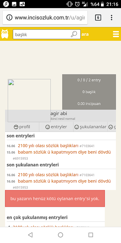Tap the owl logo icon
Screen dimensions: 121x243
[x=5, y=34]
